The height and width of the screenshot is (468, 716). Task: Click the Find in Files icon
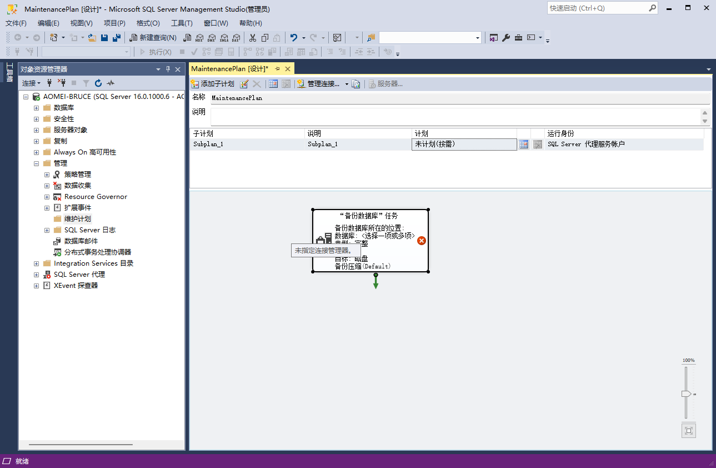tap(372, 38)
